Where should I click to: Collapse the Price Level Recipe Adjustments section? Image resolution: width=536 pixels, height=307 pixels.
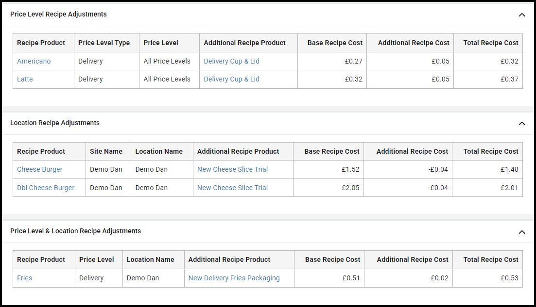pos(521,15)
